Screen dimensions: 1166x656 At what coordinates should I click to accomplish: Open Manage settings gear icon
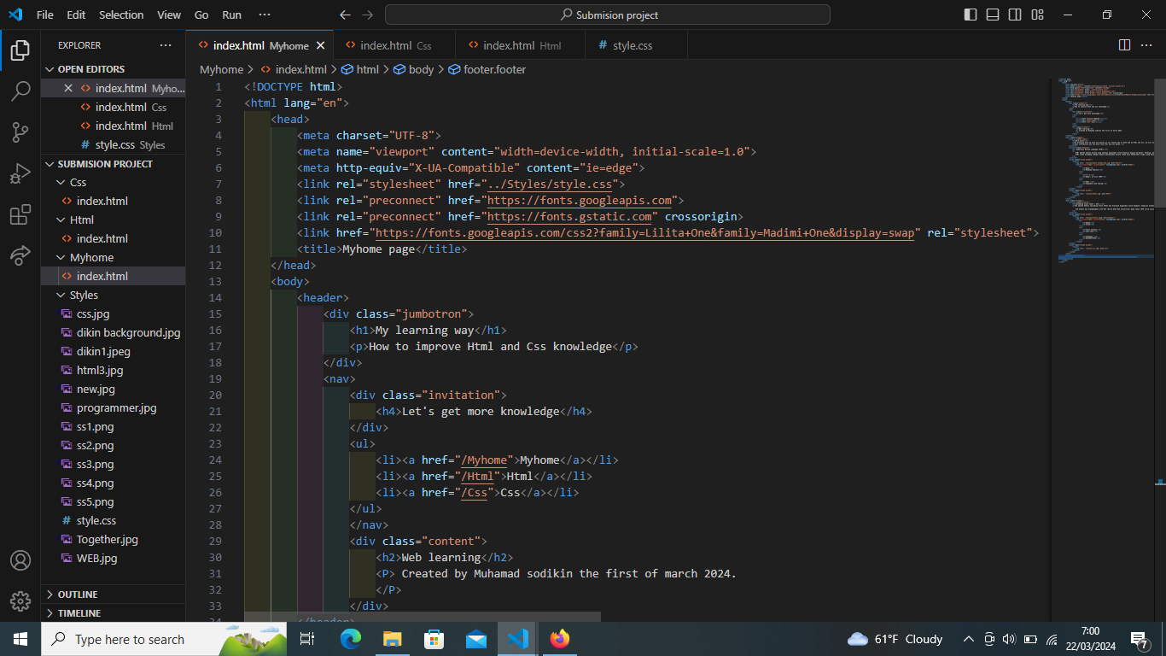tap(20, 601)
